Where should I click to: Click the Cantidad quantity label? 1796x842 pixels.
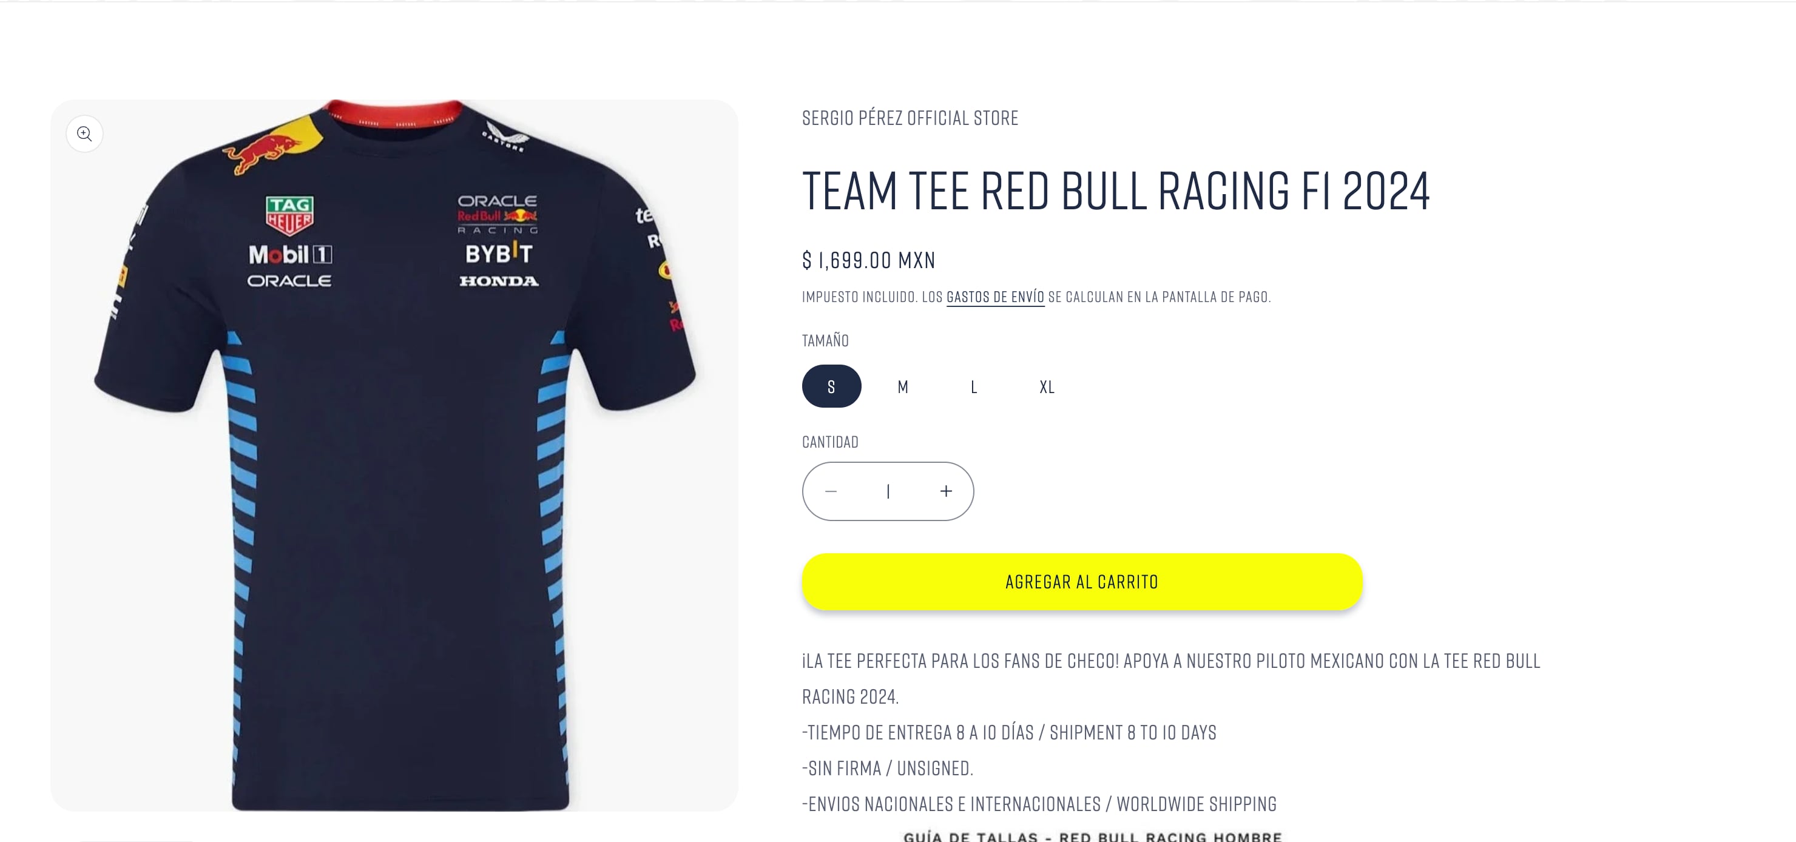pyautogui.click(x=829, y=442)
